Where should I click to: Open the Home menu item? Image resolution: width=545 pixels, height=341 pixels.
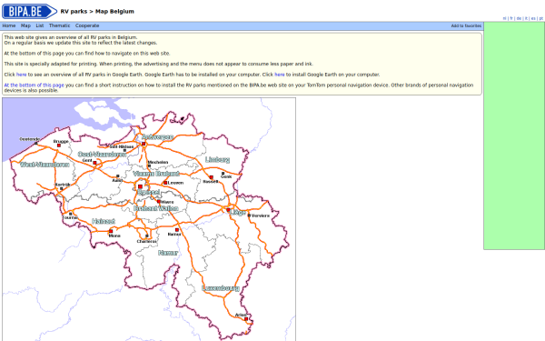(9, 25)
